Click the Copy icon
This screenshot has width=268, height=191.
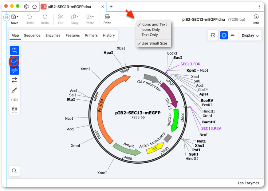coord(74,17)
